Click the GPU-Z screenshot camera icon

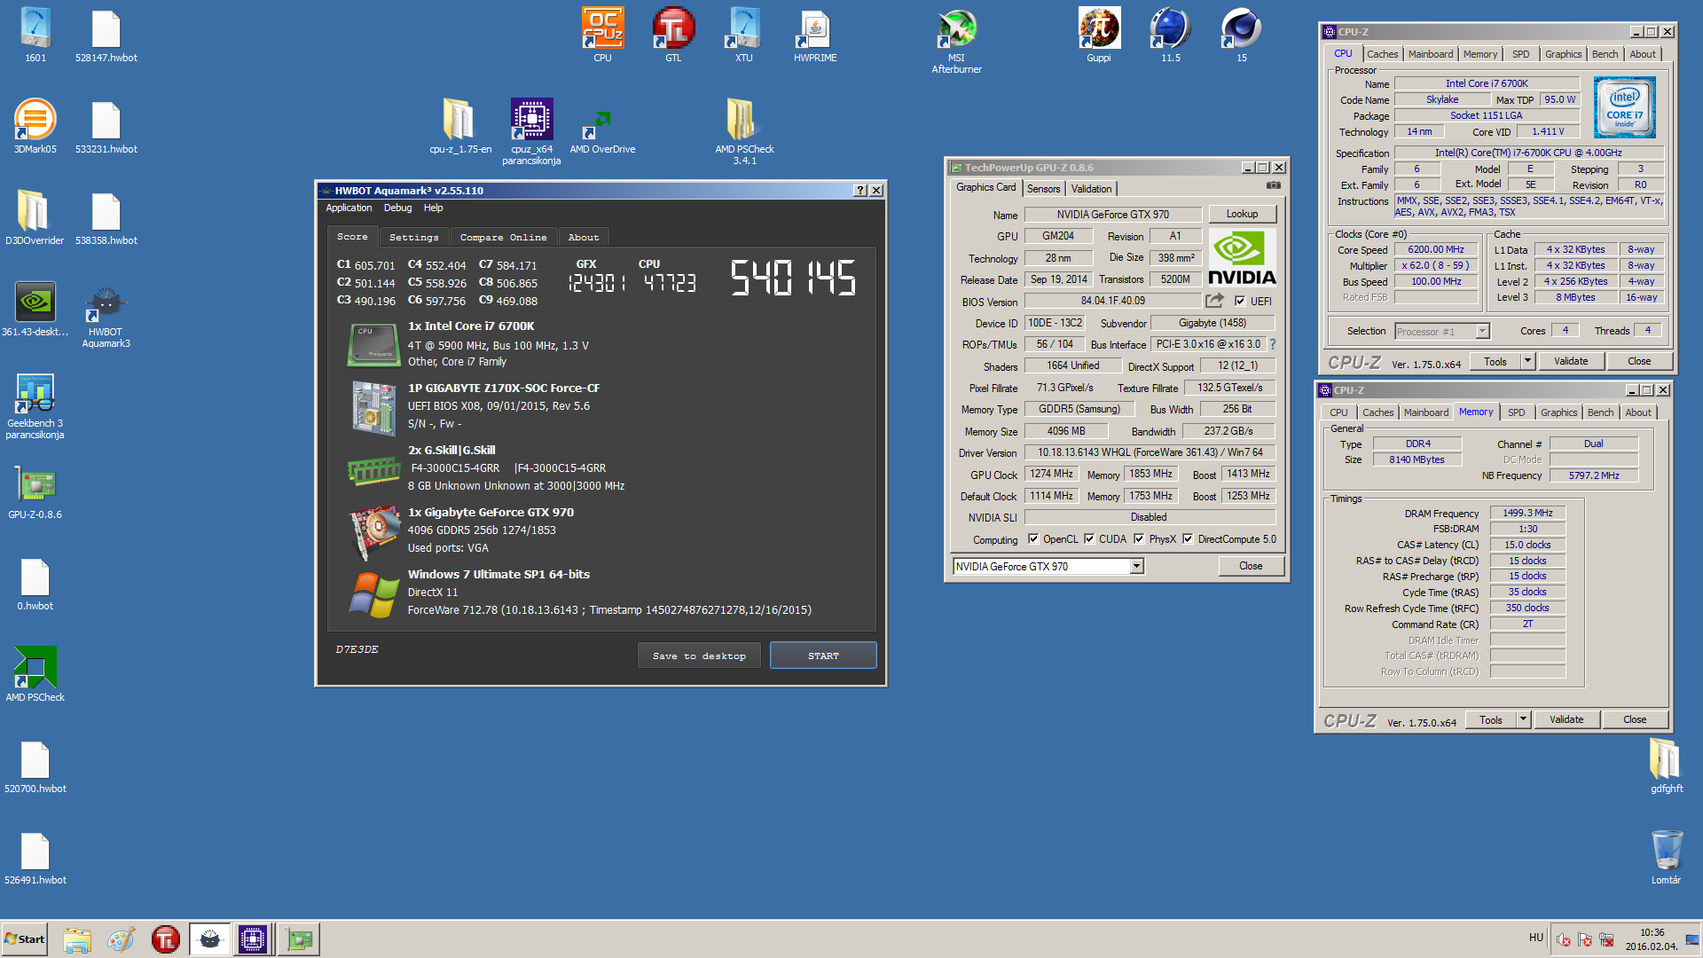[1273, 185]
